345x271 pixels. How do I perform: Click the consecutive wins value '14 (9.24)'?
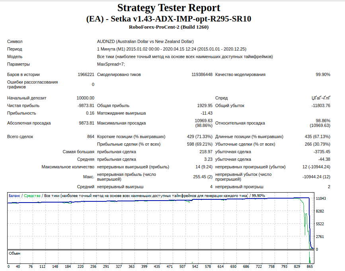point(204,167)
